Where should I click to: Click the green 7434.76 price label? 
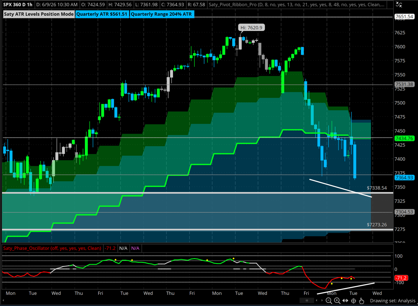[404, 138]
